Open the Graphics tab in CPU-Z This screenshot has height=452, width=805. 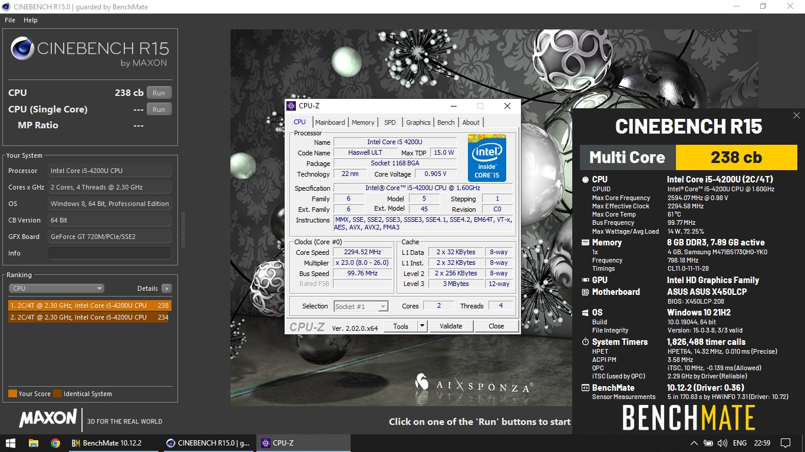coord(418,122)
